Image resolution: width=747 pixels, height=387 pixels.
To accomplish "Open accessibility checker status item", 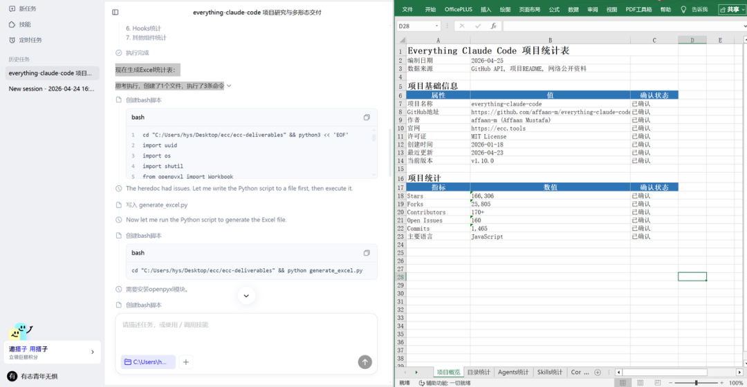I will [445, 383].
